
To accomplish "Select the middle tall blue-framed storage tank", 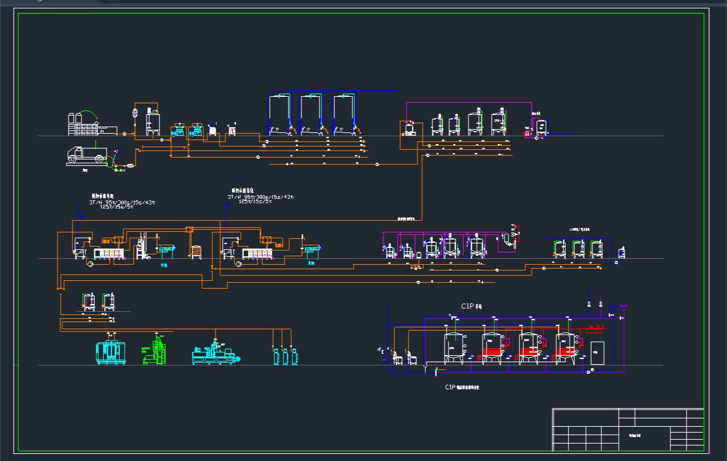I will click(x=313, y=114).
